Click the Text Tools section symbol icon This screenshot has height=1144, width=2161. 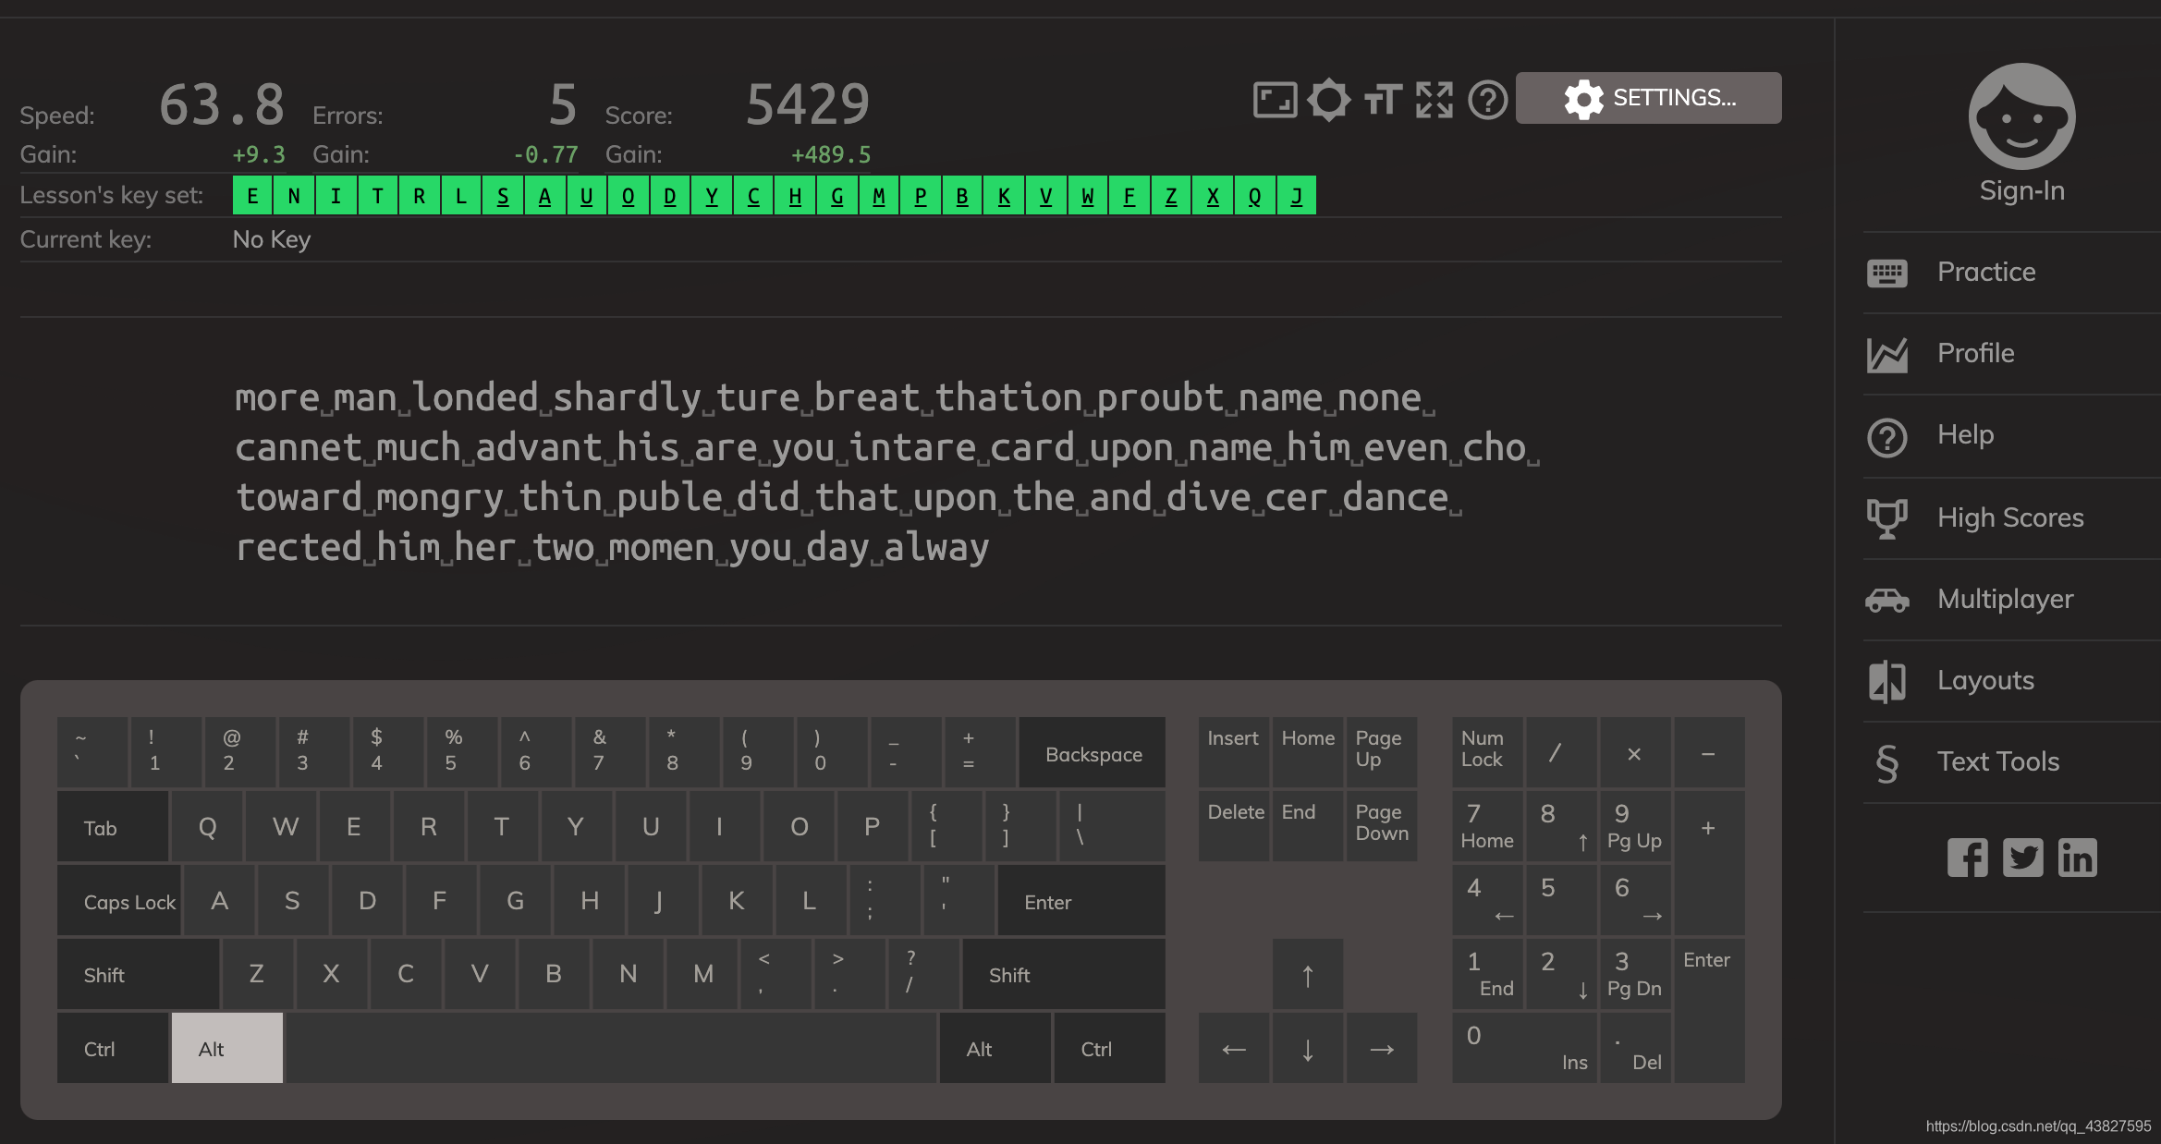point(1886,762)
